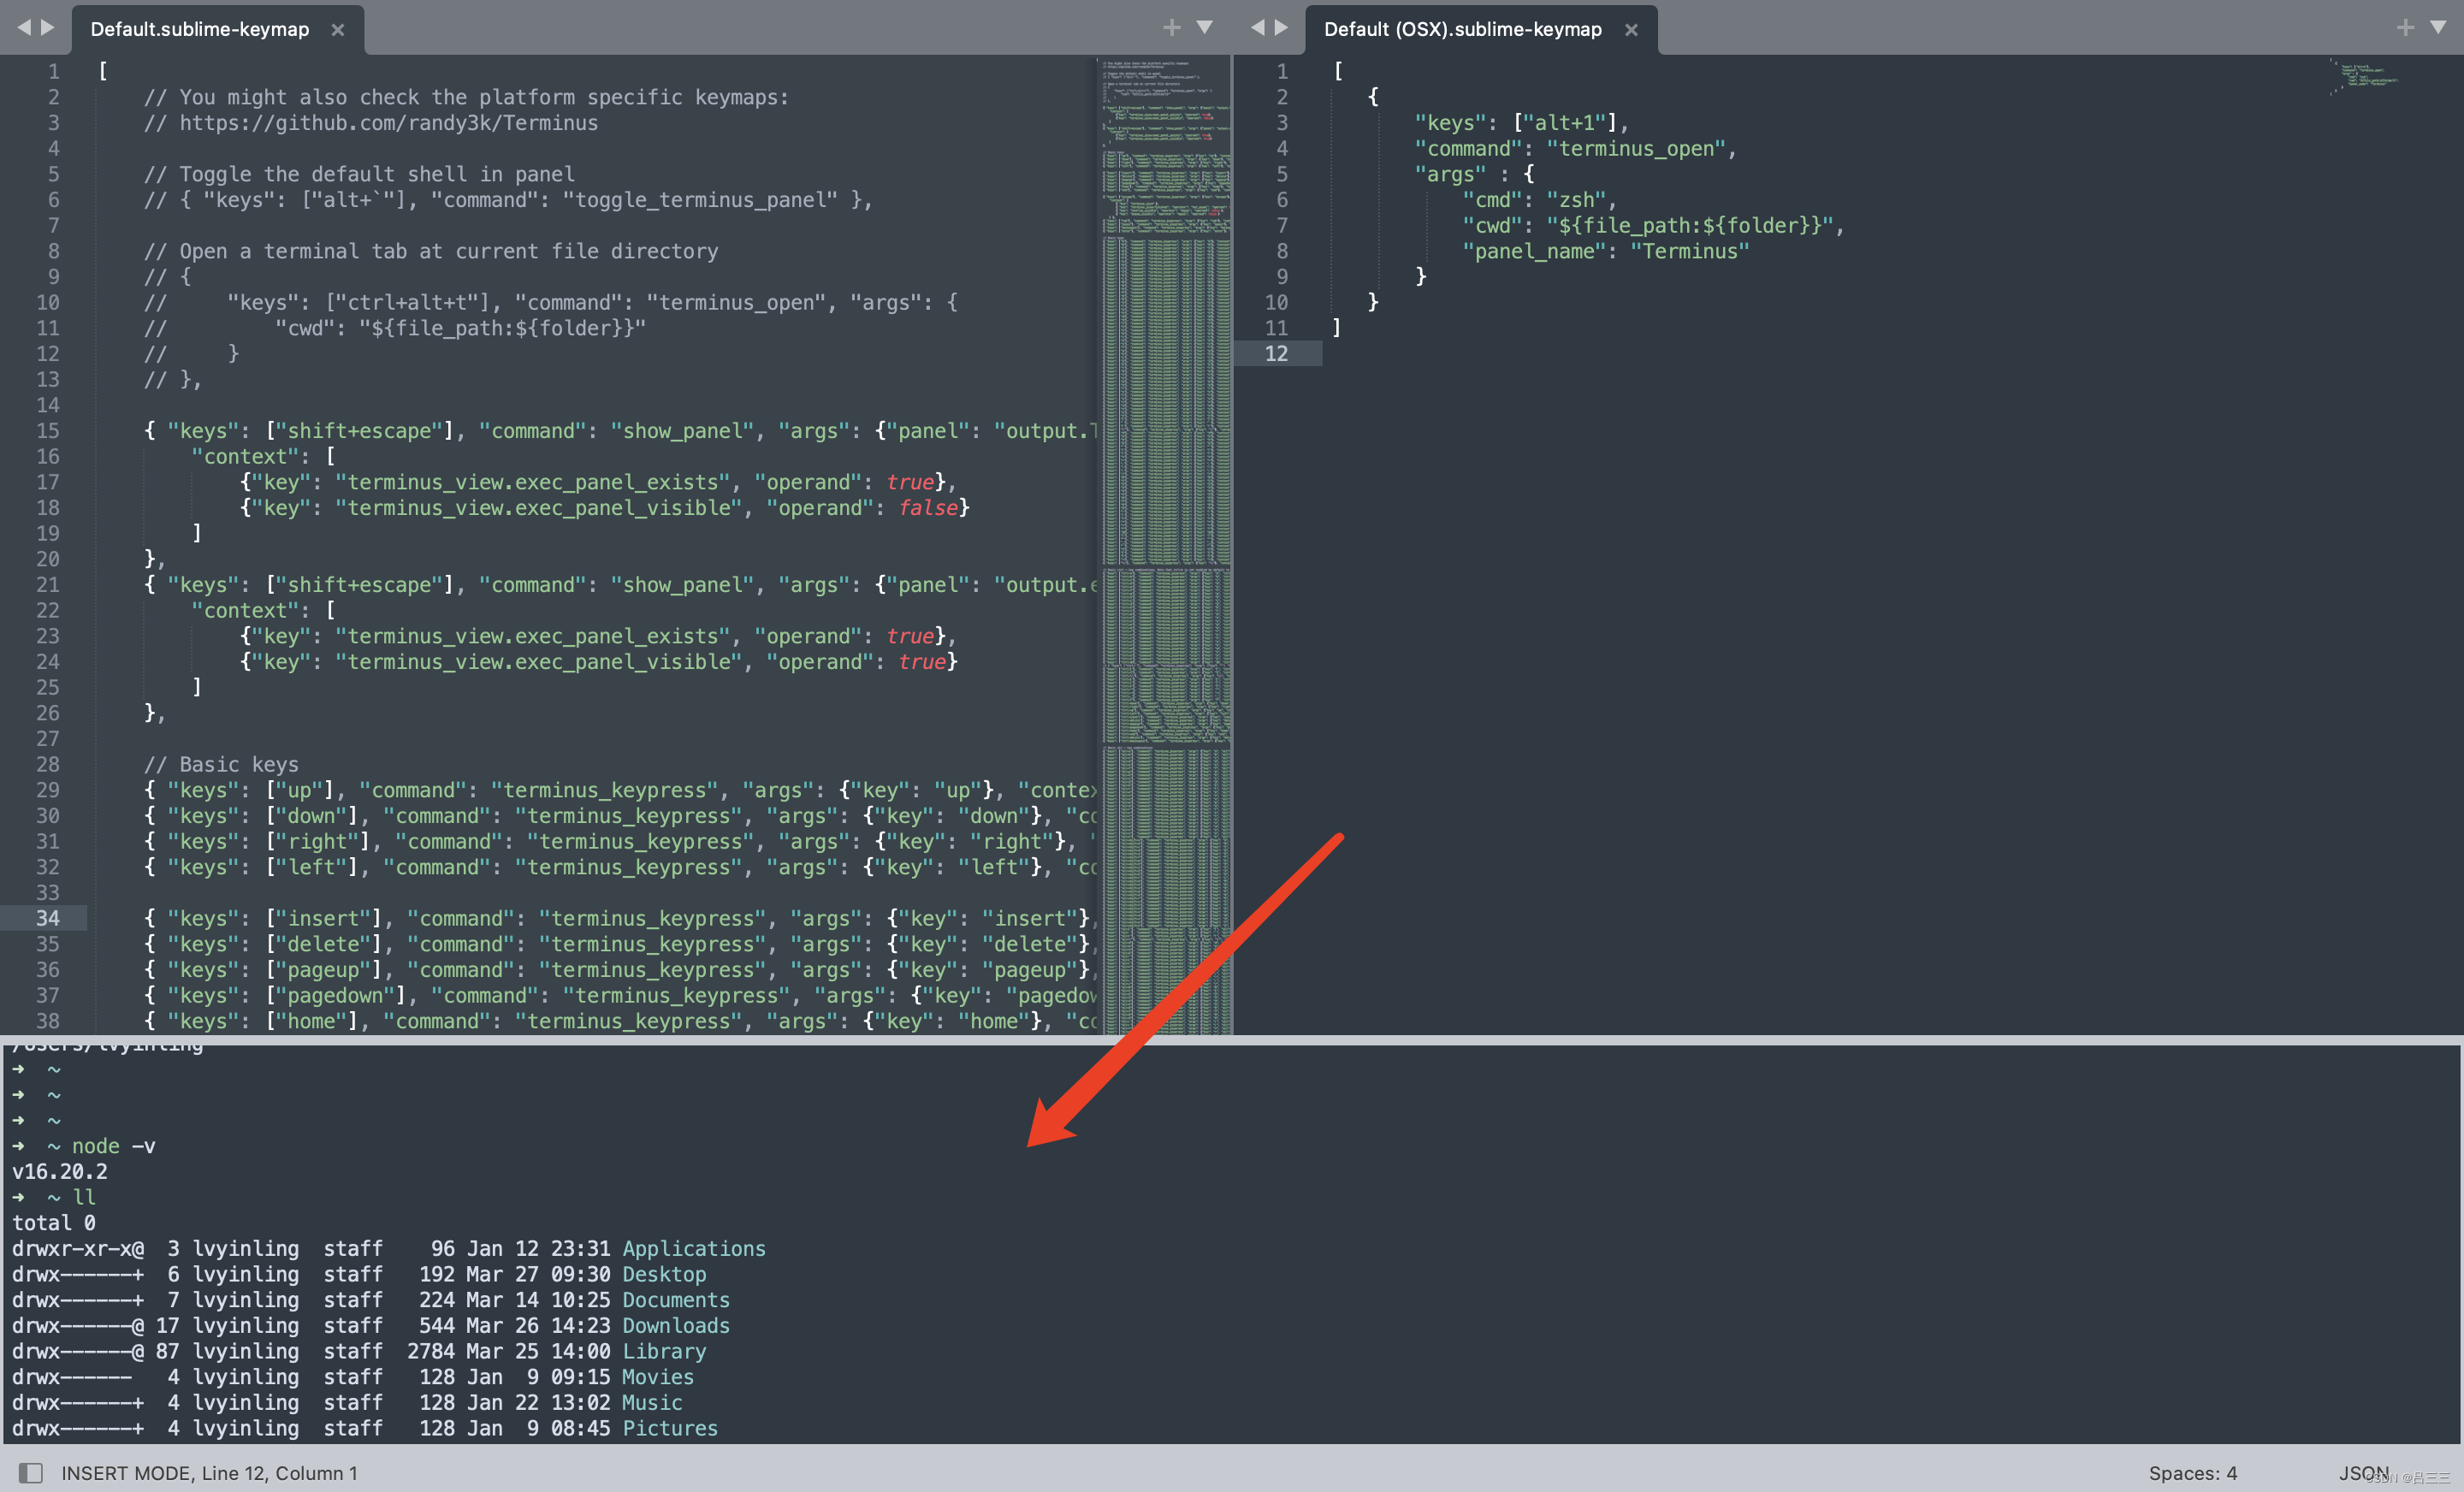
Task: Close the Default (OSX).sublime-keymap tab
Action: (x=1630, y=29)
